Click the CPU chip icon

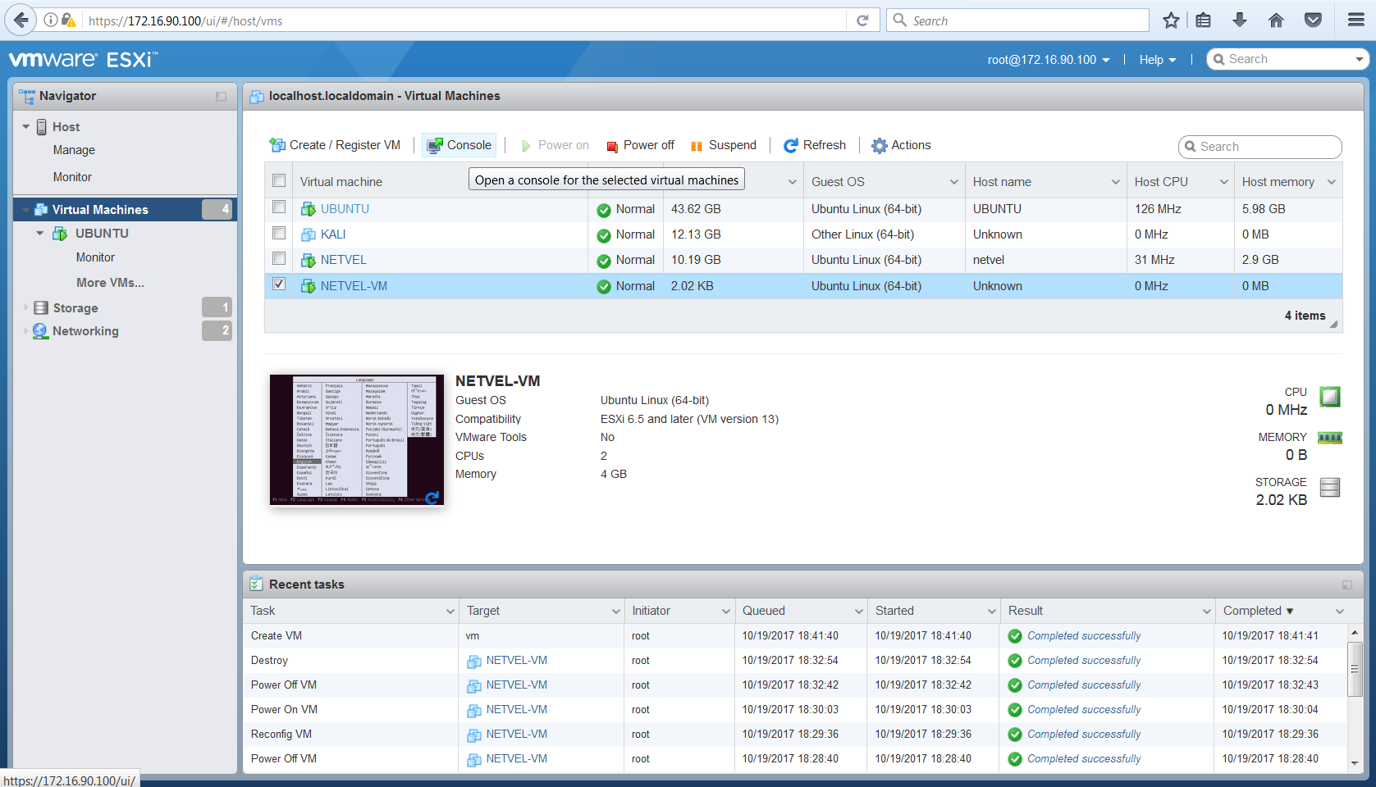pyautogui.click(x=1330, y=397)
